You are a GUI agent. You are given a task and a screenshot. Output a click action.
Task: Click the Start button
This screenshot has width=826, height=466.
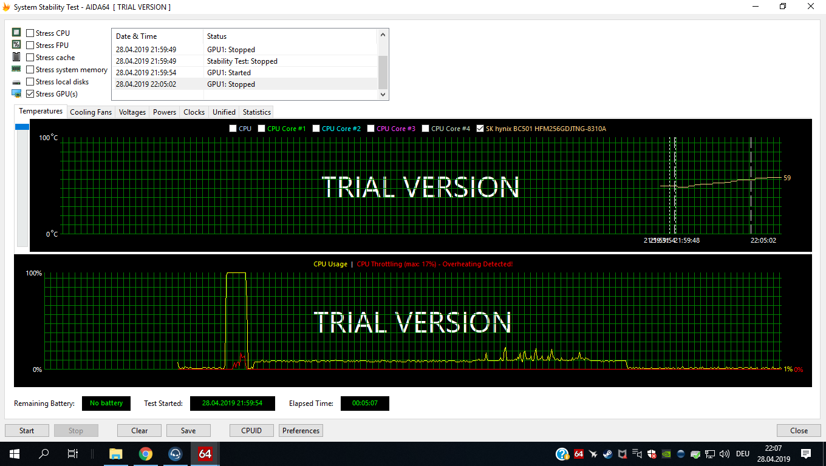tap(27, 431)
